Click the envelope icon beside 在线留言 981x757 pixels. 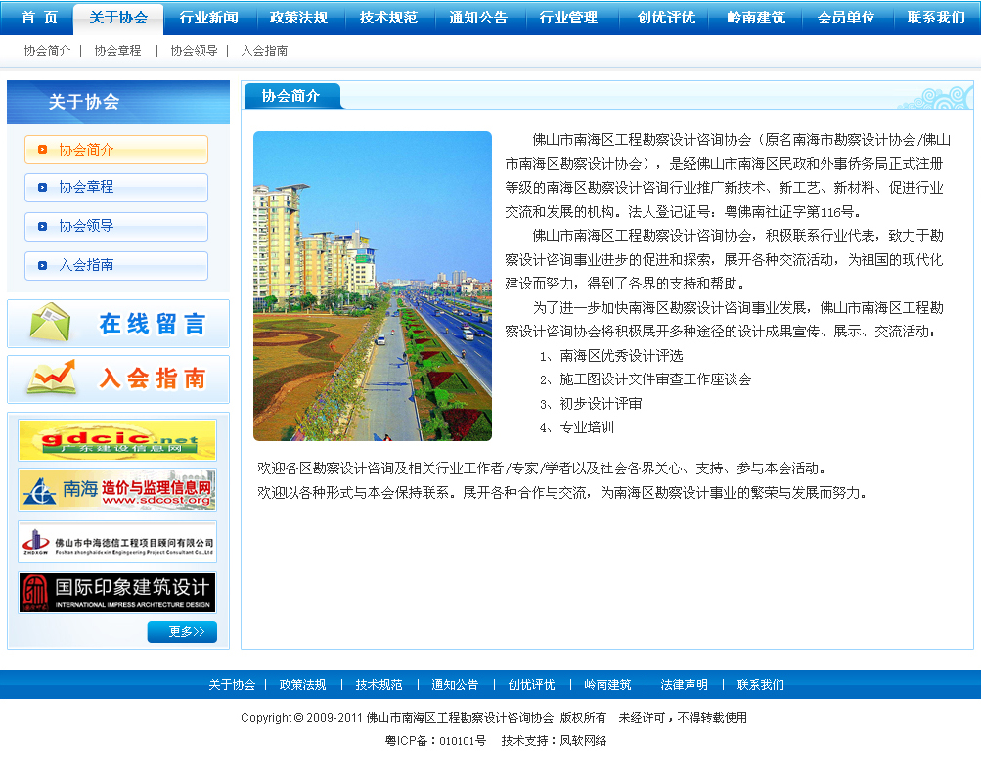pos(50,323)
